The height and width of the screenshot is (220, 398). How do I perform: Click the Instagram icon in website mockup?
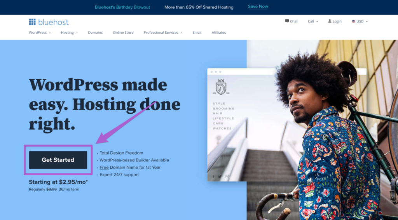click(x=227, y=177)
